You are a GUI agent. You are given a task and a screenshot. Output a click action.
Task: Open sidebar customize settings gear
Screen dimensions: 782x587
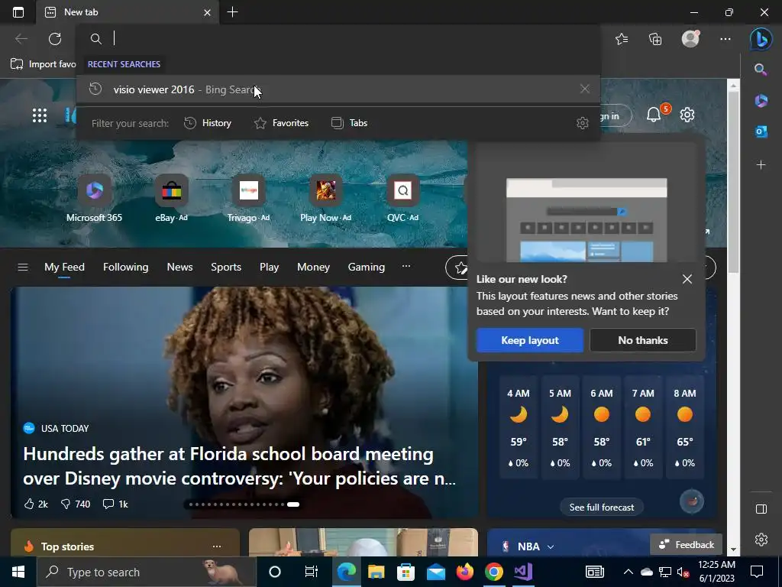pos(761,540)
